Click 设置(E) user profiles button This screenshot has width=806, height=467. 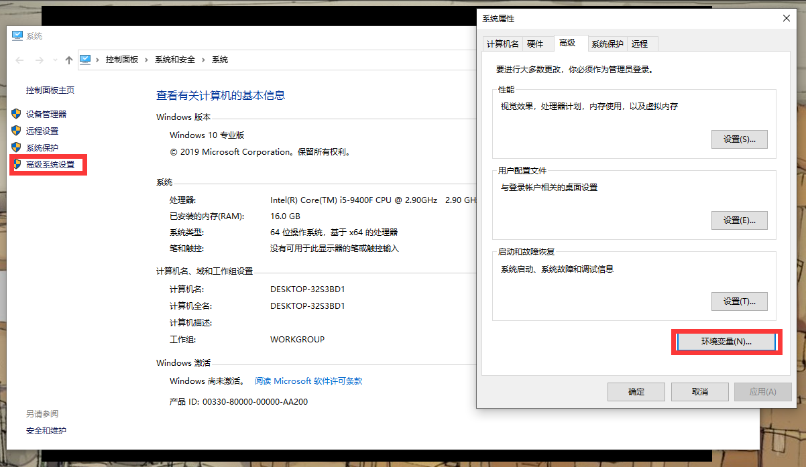coord(739,220)
